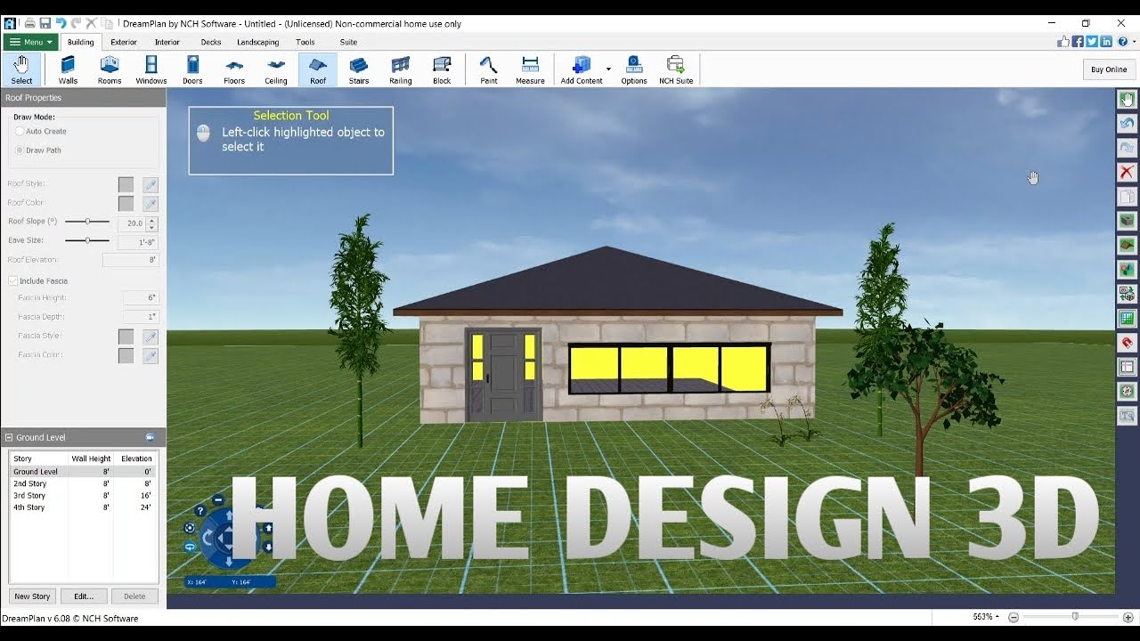
Task: Save project with floppy disk icon
Action: 45,23
